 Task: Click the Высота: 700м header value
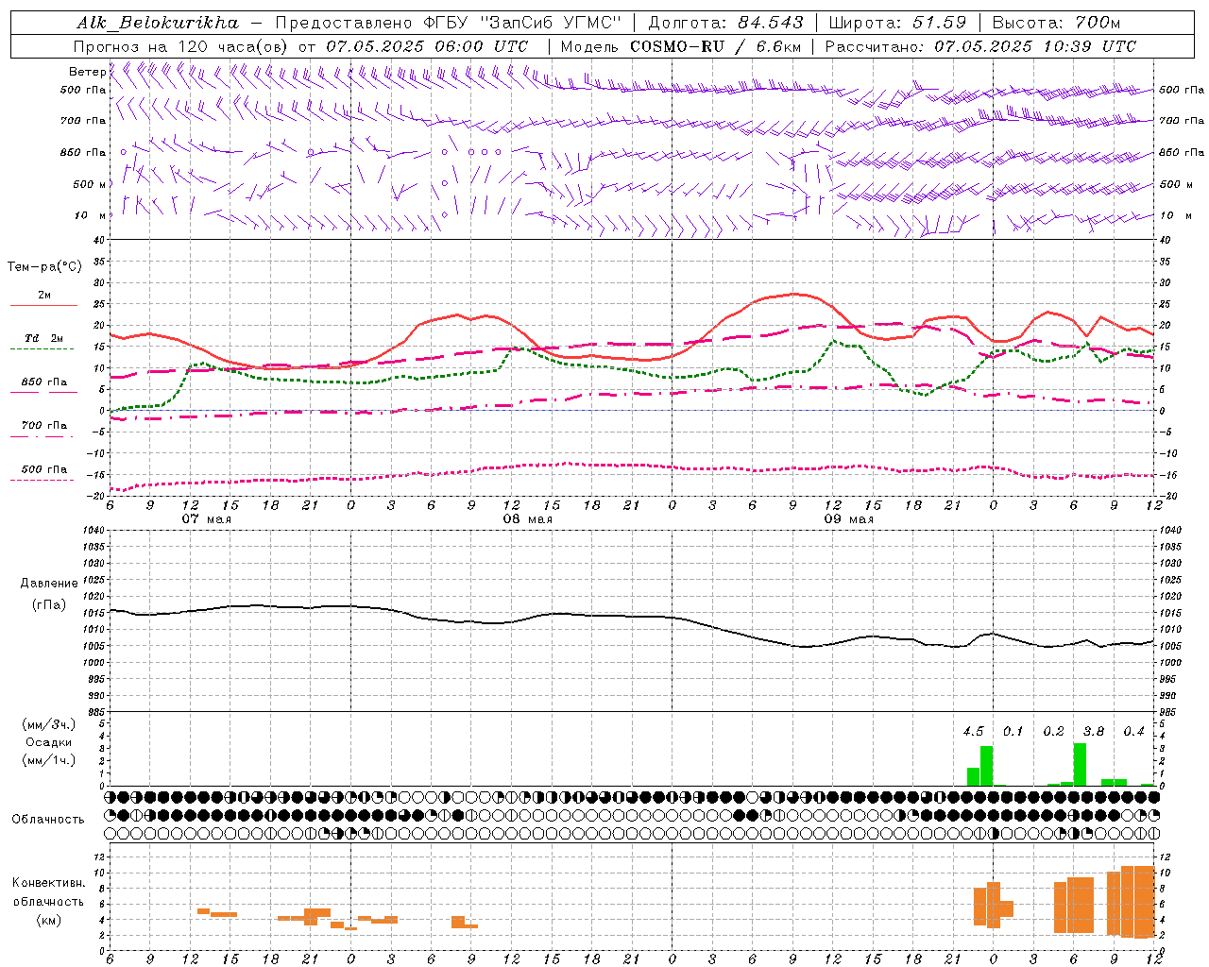(x=1056, y=23)
